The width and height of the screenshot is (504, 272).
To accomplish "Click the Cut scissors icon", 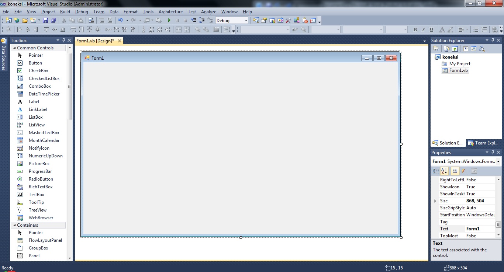I will (64, 20).
